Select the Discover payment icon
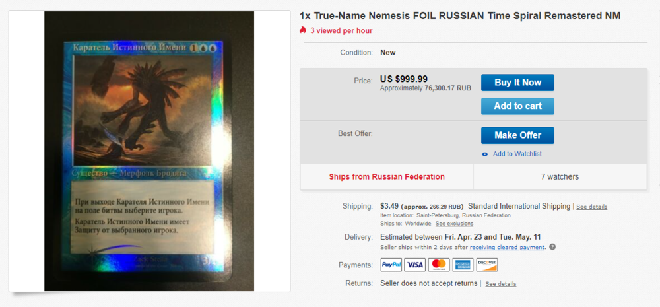660x307 pixels. coord(486,265)
